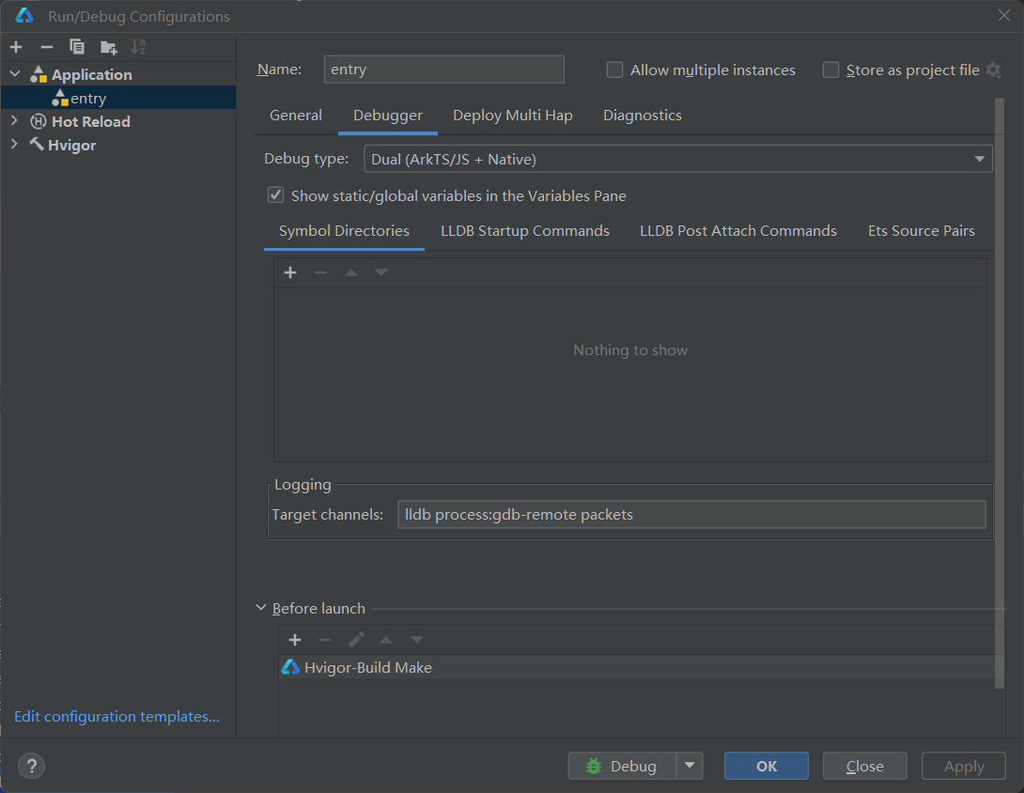Select the Debugger tab
Screen dimensions: 1024x793
[x=388, y=116]
